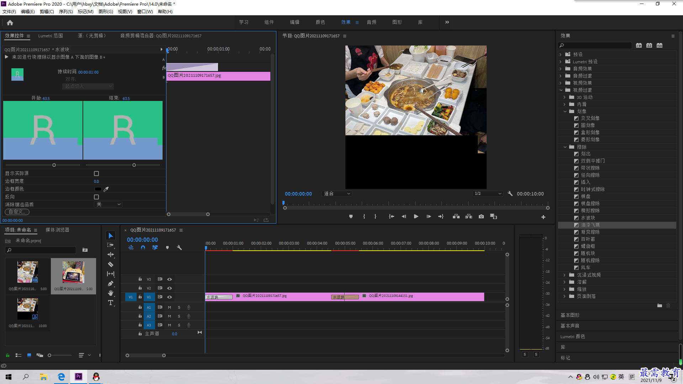
Task: Expand the 3D Motion folder
Action: point(565,97)
